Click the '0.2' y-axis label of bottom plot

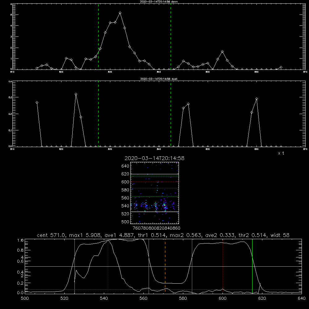(x=20, y=283)
